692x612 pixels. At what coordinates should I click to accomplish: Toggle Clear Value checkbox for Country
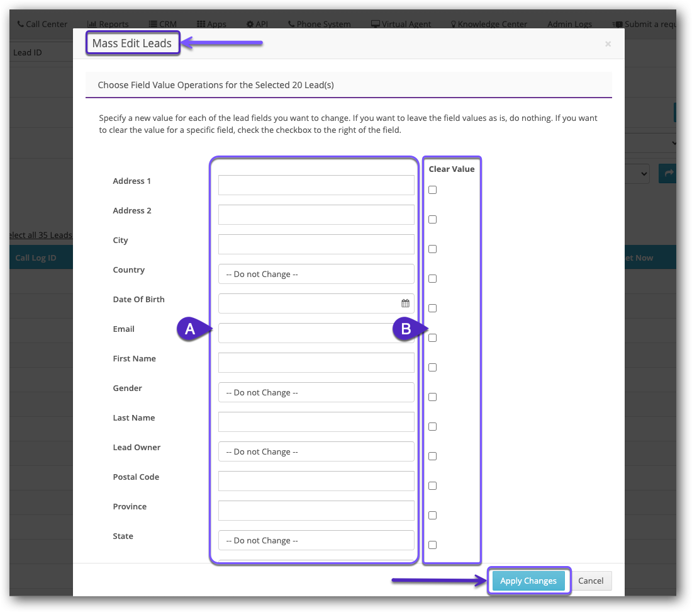(x=432, y=279)
